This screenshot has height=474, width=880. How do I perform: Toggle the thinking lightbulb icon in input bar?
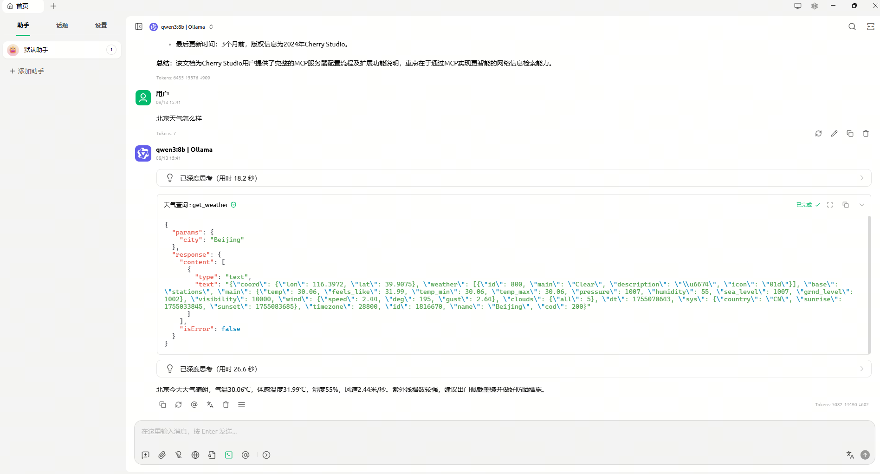click(179, 455)
